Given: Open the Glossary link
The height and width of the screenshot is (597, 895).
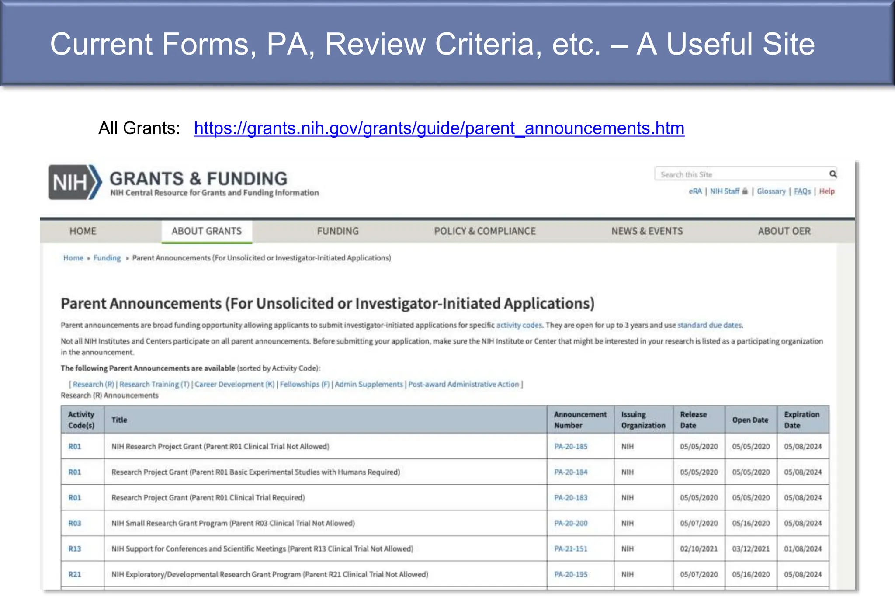Looking at the screenshot, I should click(x=771, y=191).
